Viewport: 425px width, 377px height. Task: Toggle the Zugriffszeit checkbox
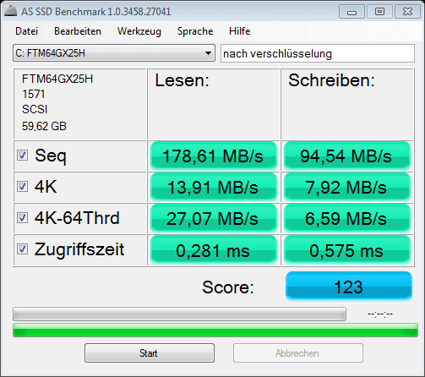coord(22,249)
